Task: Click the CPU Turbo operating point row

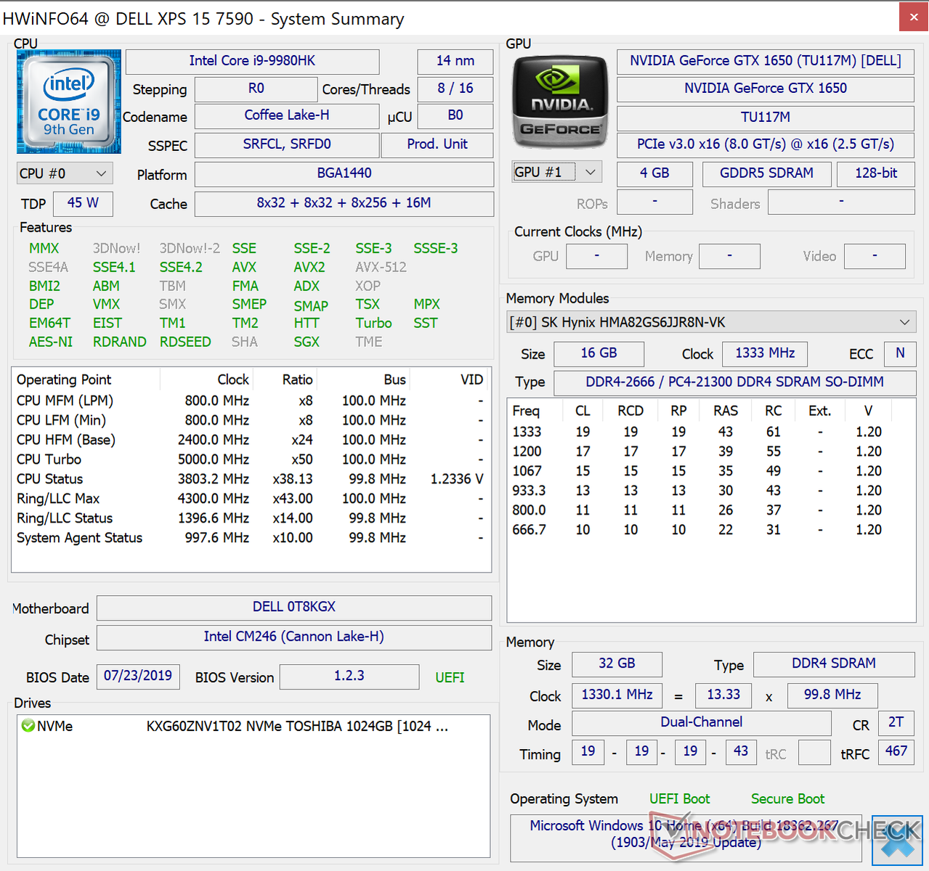Action: click(x=250, y=459)
